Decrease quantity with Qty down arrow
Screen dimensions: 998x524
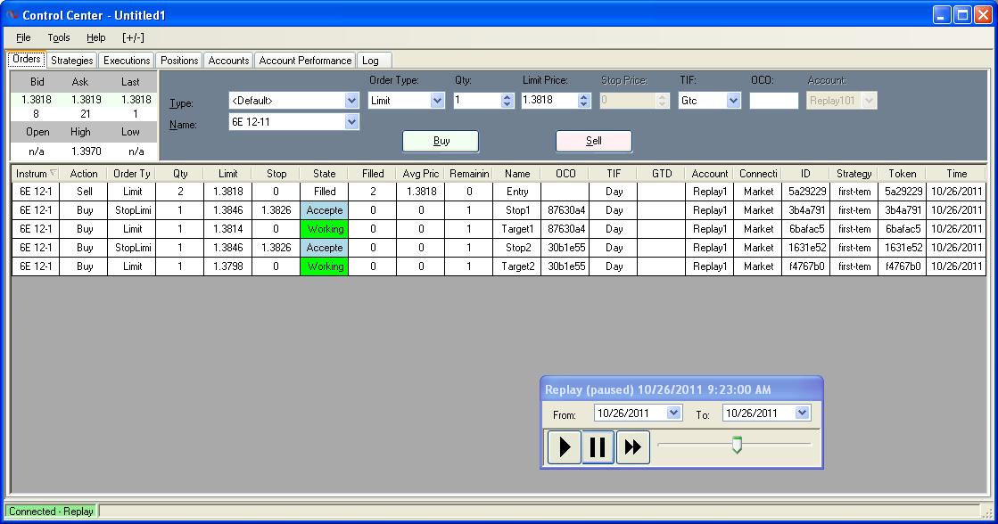(507, 104)
